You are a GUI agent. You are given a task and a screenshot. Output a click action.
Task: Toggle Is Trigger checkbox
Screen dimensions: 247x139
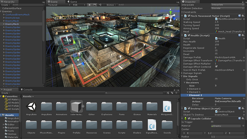pos(212,122)
